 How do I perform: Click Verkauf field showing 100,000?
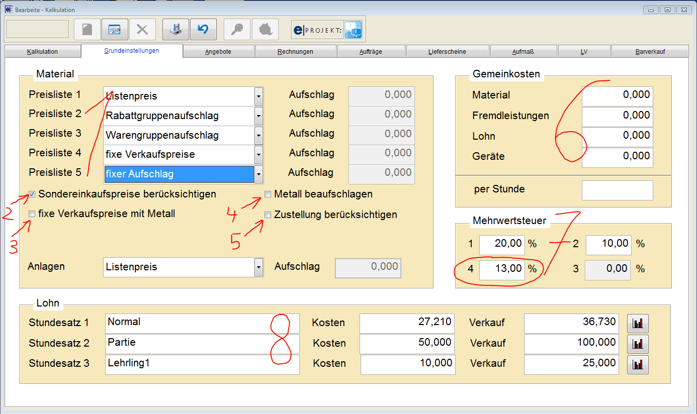(x=572, y=344)
